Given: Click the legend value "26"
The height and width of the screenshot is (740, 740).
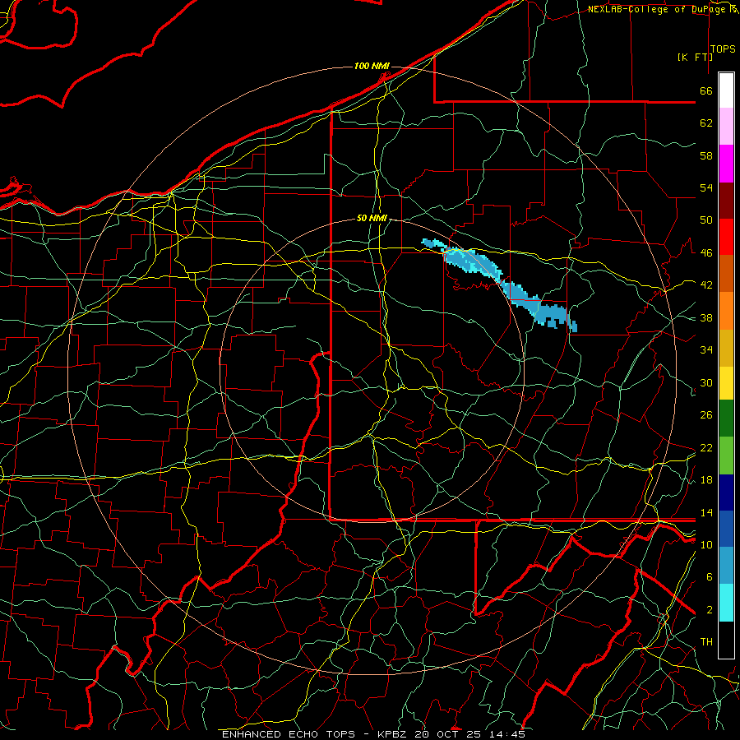Looking at the screenshot, I should click(706, 415).
